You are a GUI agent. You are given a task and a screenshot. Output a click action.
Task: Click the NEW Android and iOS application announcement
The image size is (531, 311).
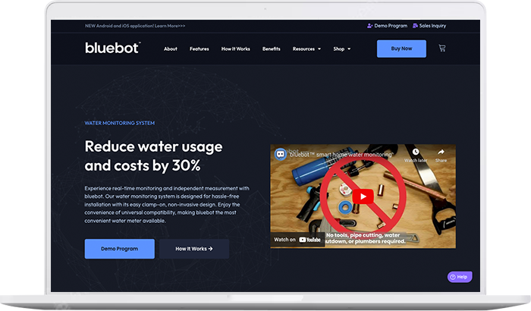point(135,26)
